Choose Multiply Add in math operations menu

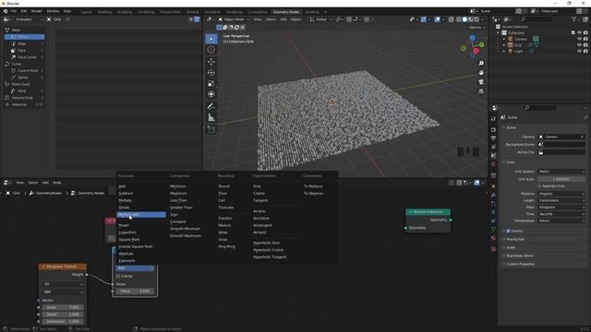[x=141, y=215]
